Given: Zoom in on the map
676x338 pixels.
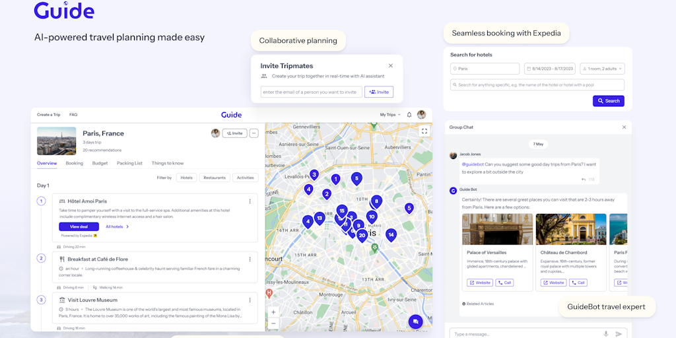Looking at the screenshot, I should 273,312.
